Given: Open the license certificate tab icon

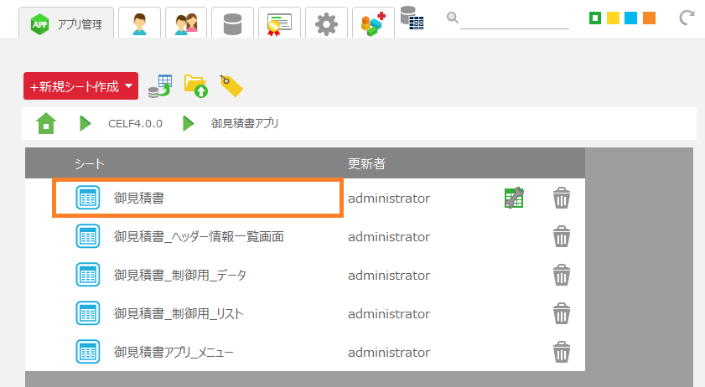Looking at the screenshot, I should (x=279, y=23).
